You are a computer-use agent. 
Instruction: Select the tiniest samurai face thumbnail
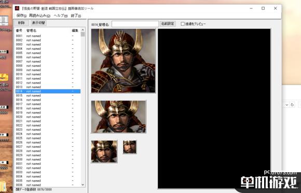tap(130, 147)
